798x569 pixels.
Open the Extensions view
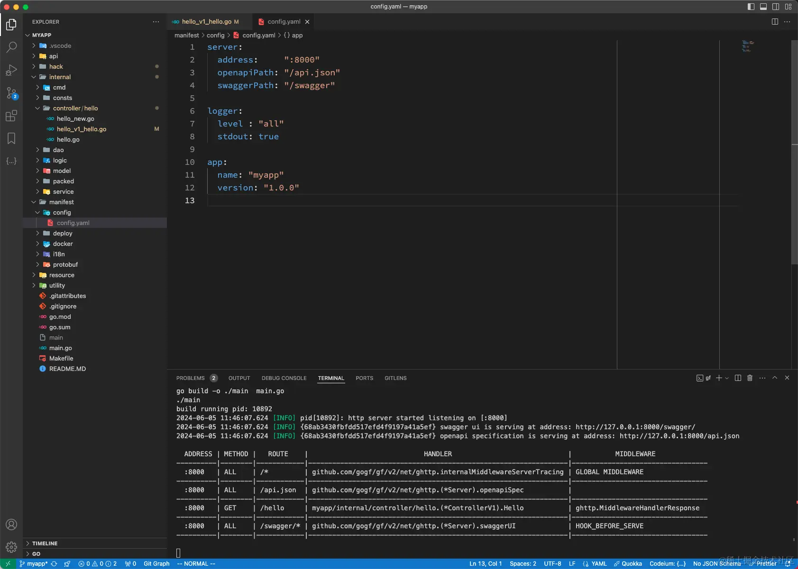tap(11, 116)
